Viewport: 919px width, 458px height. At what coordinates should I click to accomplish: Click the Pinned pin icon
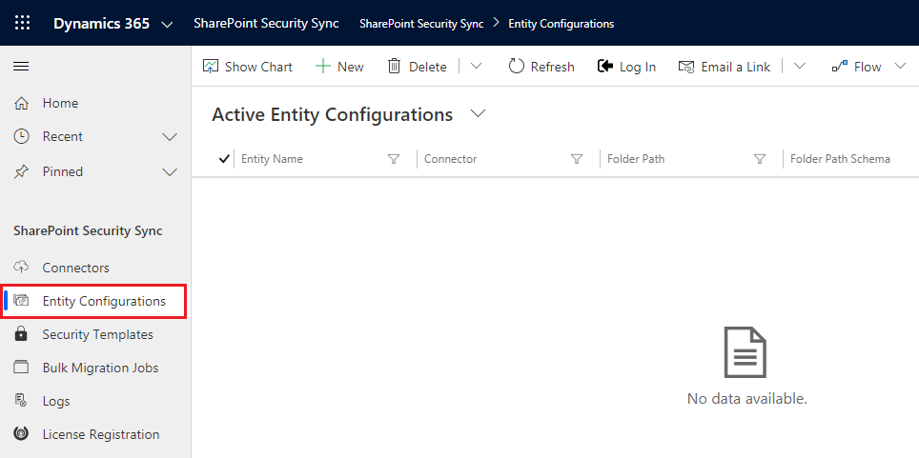pos(21,171)
